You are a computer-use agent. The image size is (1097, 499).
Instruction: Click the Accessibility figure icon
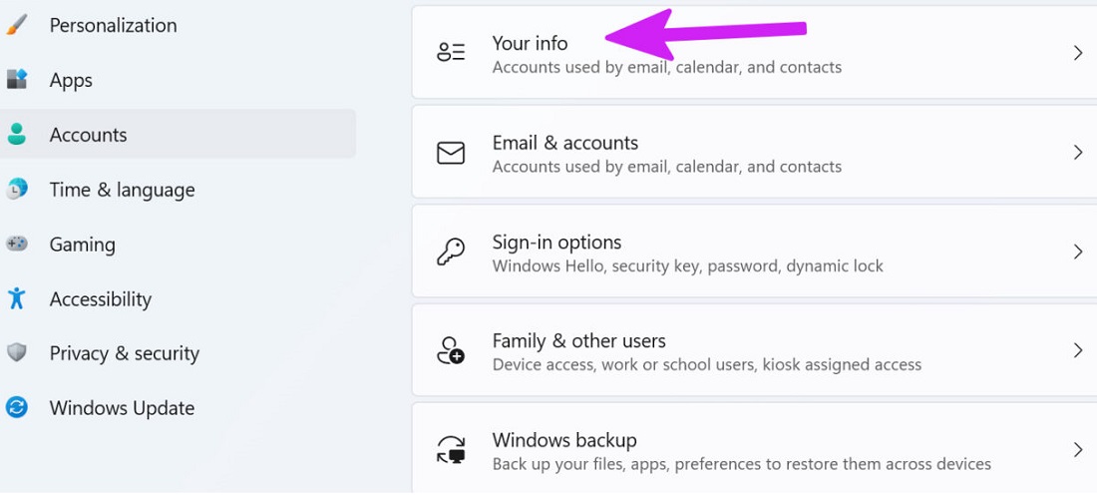pyautogui.click(x=16, y=298)
